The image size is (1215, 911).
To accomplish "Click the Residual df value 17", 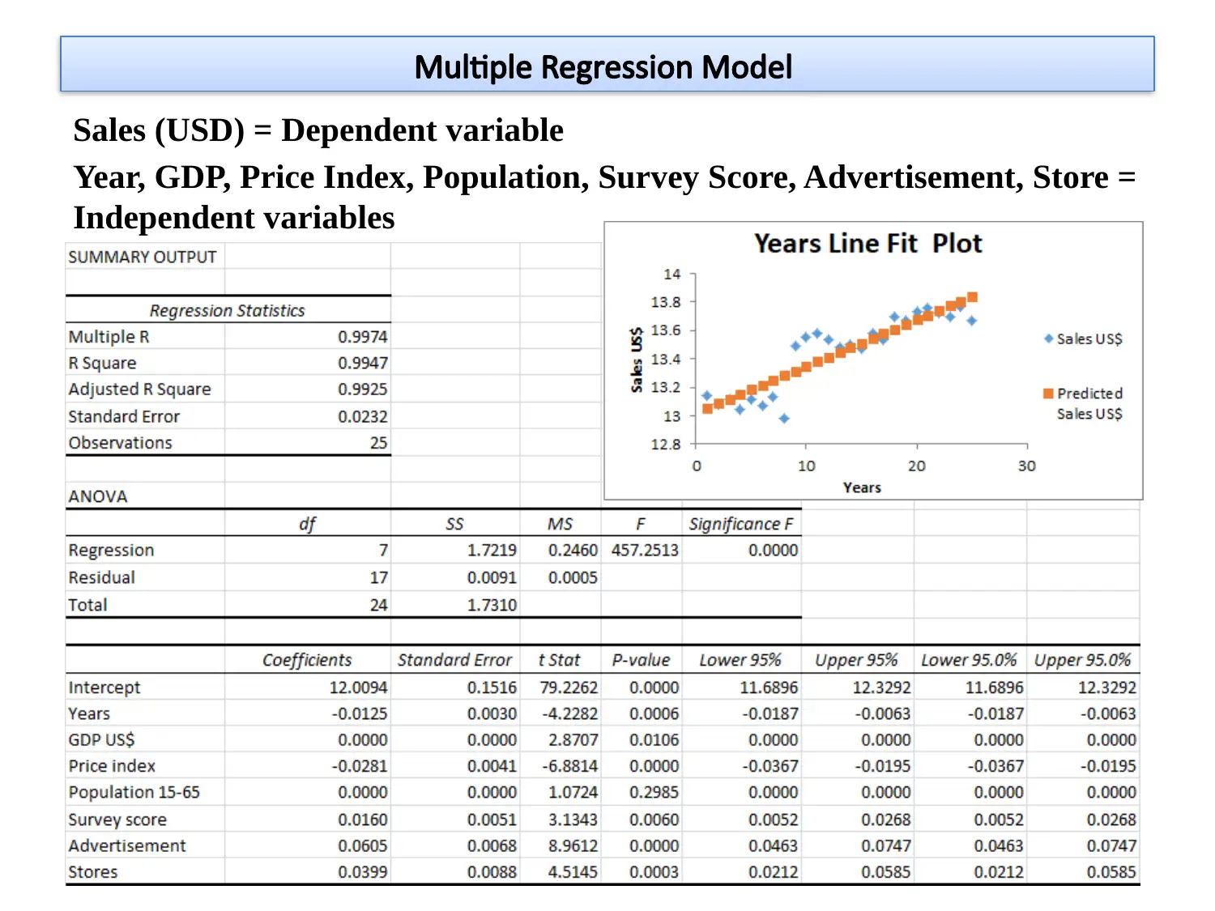I will (378, 577).
